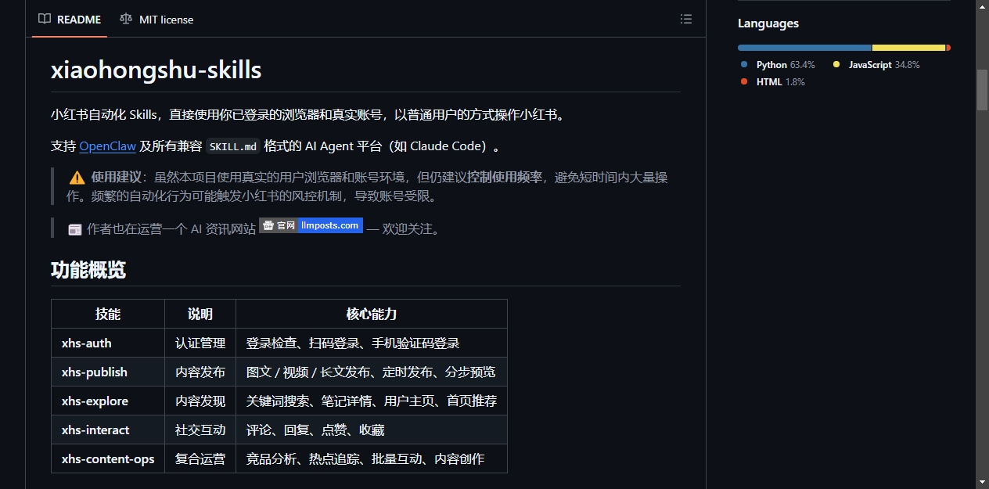Click the 竞品分析、热点追踪 cell
Screen dimensions: 989x489
372,458
